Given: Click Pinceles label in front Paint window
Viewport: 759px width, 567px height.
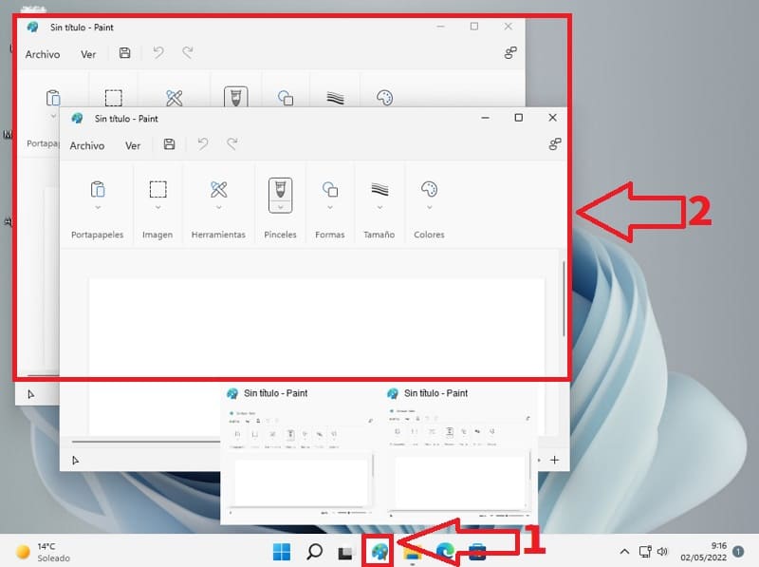Looking at the screenshot, I should [280, 235].
